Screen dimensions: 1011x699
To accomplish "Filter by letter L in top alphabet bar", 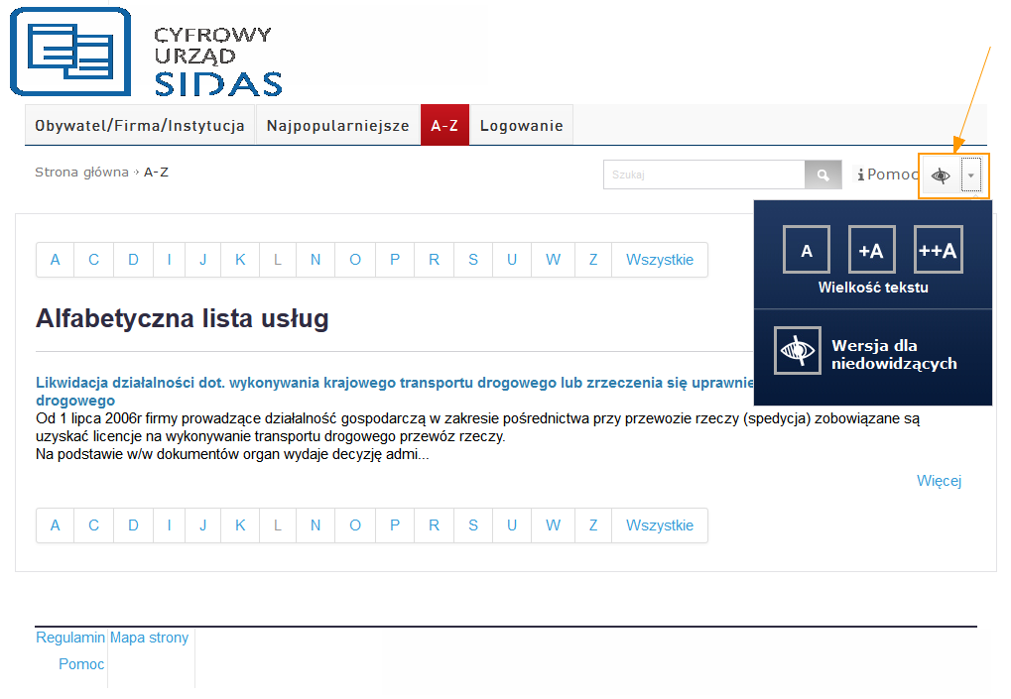I will (278, 260).
